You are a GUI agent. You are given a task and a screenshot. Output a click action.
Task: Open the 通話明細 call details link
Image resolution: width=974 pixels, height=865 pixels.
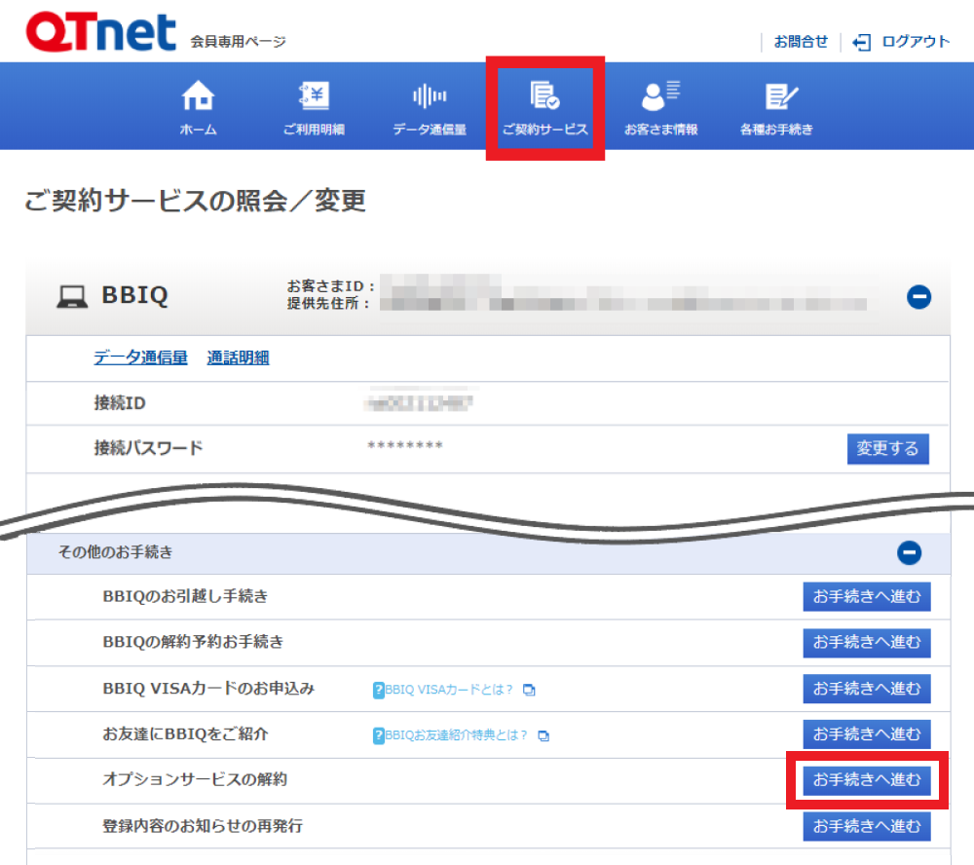pos(238,357)
